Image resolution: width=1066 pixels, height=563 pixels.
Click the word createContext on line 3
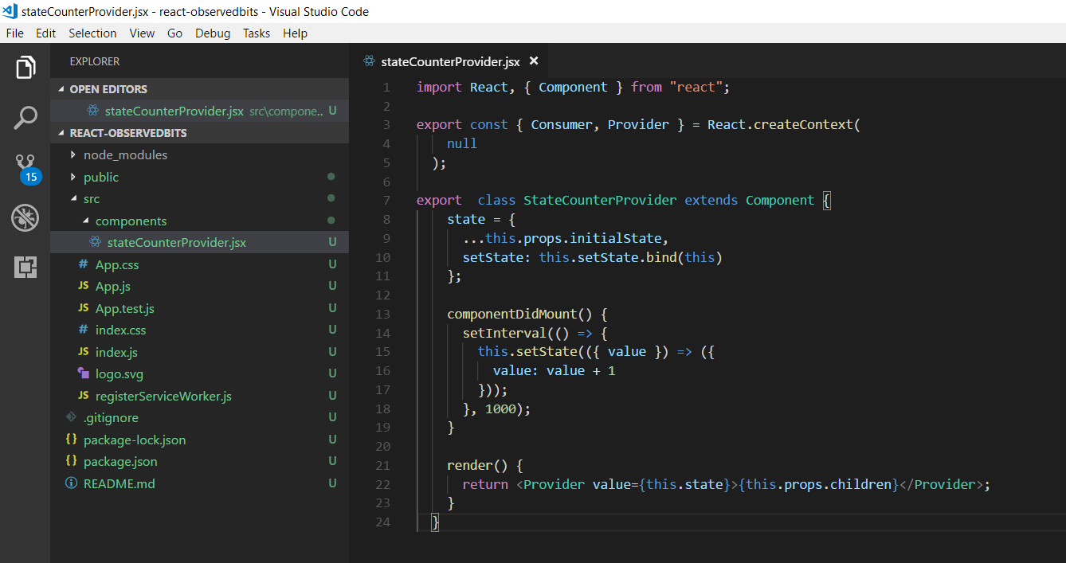[803, 124]
